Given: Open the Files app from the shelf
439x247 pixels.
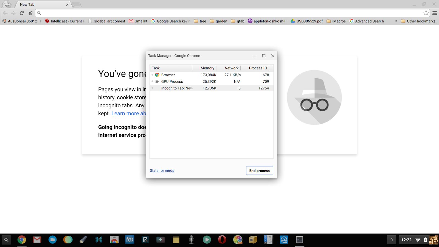Looking at the screenshot, I should click(x=52, y=240).
